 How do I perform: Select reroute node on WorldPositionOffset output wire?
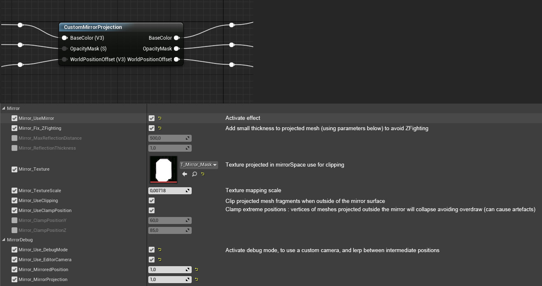coord(232,64)
